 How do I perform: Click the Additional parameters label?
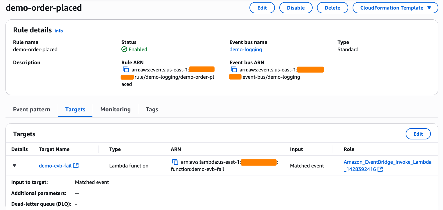pyautogui.click(x=39, y=193)
